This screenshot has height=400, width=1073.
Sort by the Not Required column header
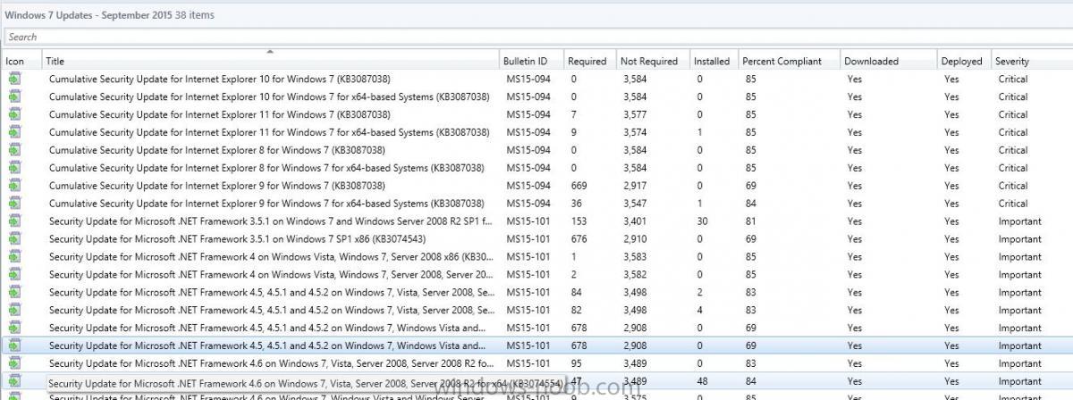click(653, 61)
